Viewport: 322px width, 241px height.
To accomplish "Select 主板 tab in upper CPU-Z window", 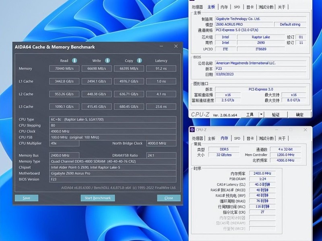I will pyautogui.click(x=211, y=7).
